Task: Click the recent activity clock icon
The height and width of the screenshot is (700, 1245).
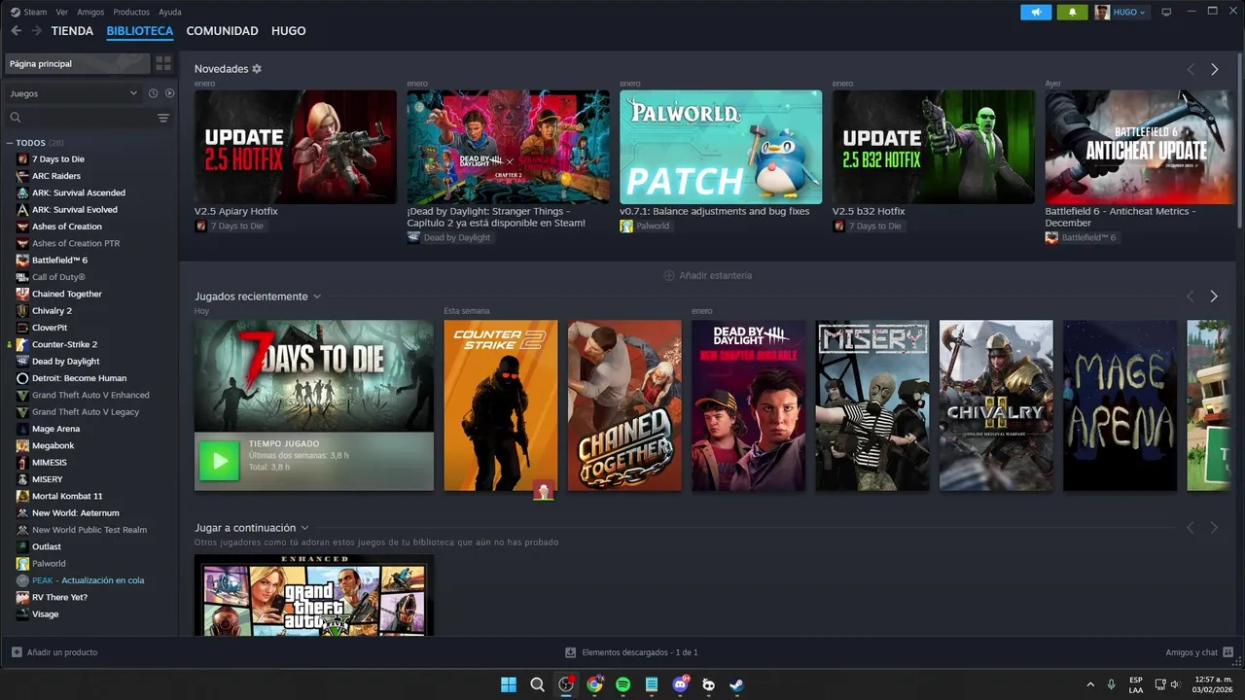Action: 153,93
